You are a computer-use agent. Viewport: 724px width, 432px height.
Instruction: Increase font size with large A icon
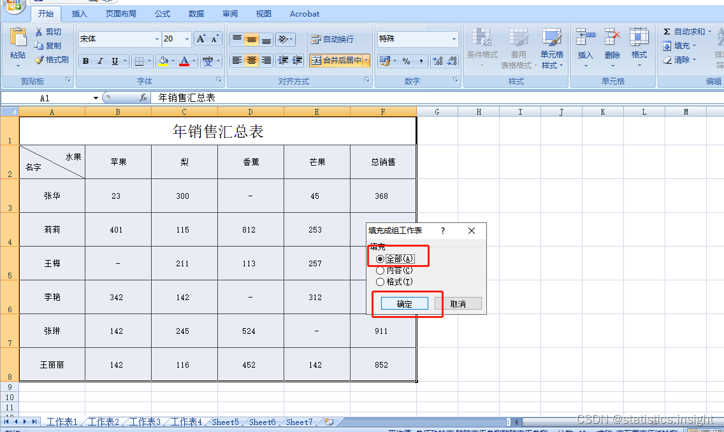[201, 39]
